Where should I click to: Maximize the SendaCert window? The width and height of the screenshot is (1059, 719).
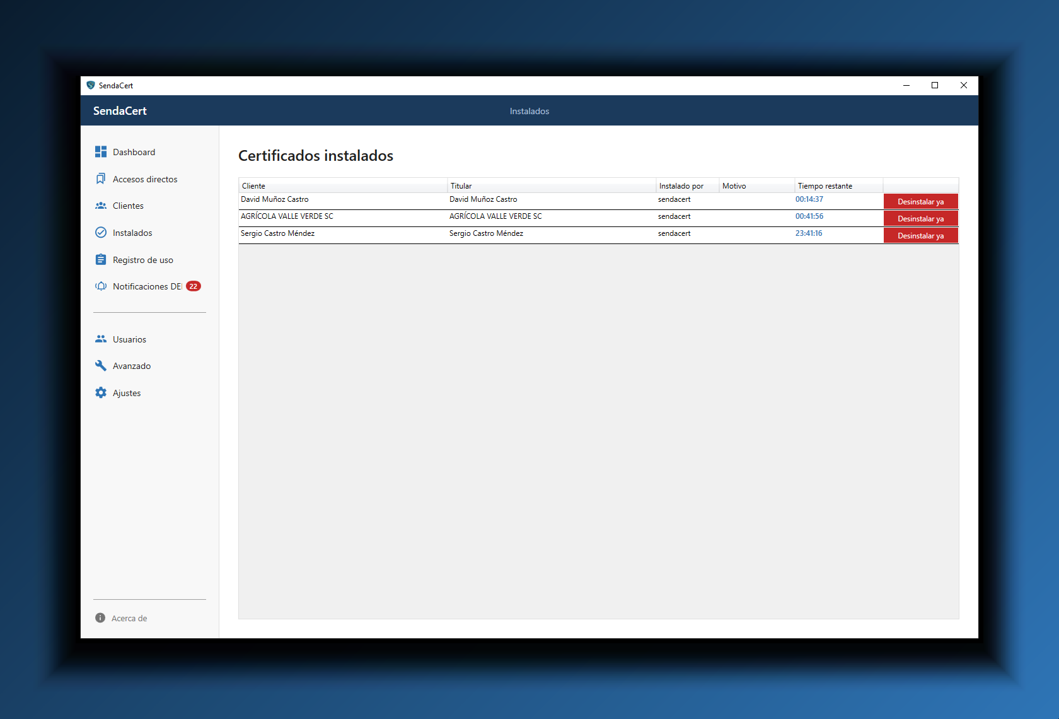[x=935, y=85]
